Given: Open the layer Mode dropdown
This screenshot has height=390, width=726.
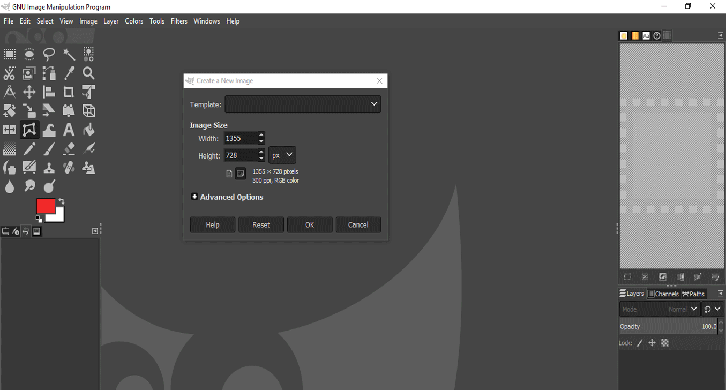Looking at the screenshot, I should (x=660, y=309).
